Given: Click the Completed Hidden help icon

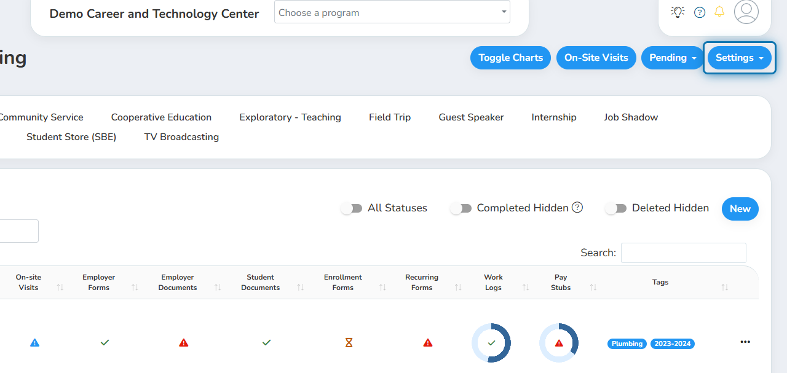Looking at the screenshot, I should click(577, 207).
